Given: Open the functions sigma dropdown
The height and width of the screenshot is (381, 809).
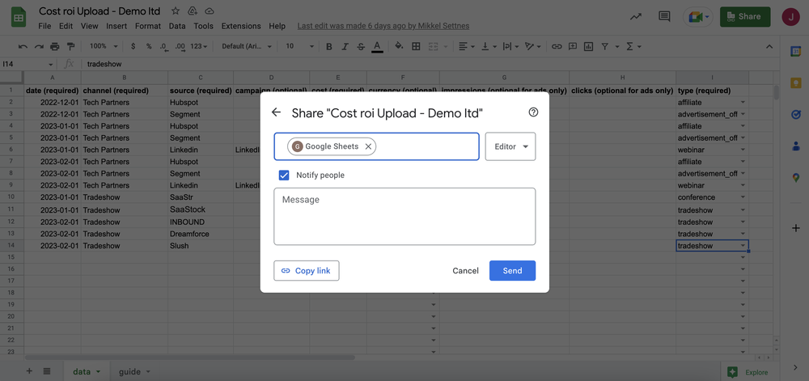Looking at the screenshot, I should tap(633, 46).
